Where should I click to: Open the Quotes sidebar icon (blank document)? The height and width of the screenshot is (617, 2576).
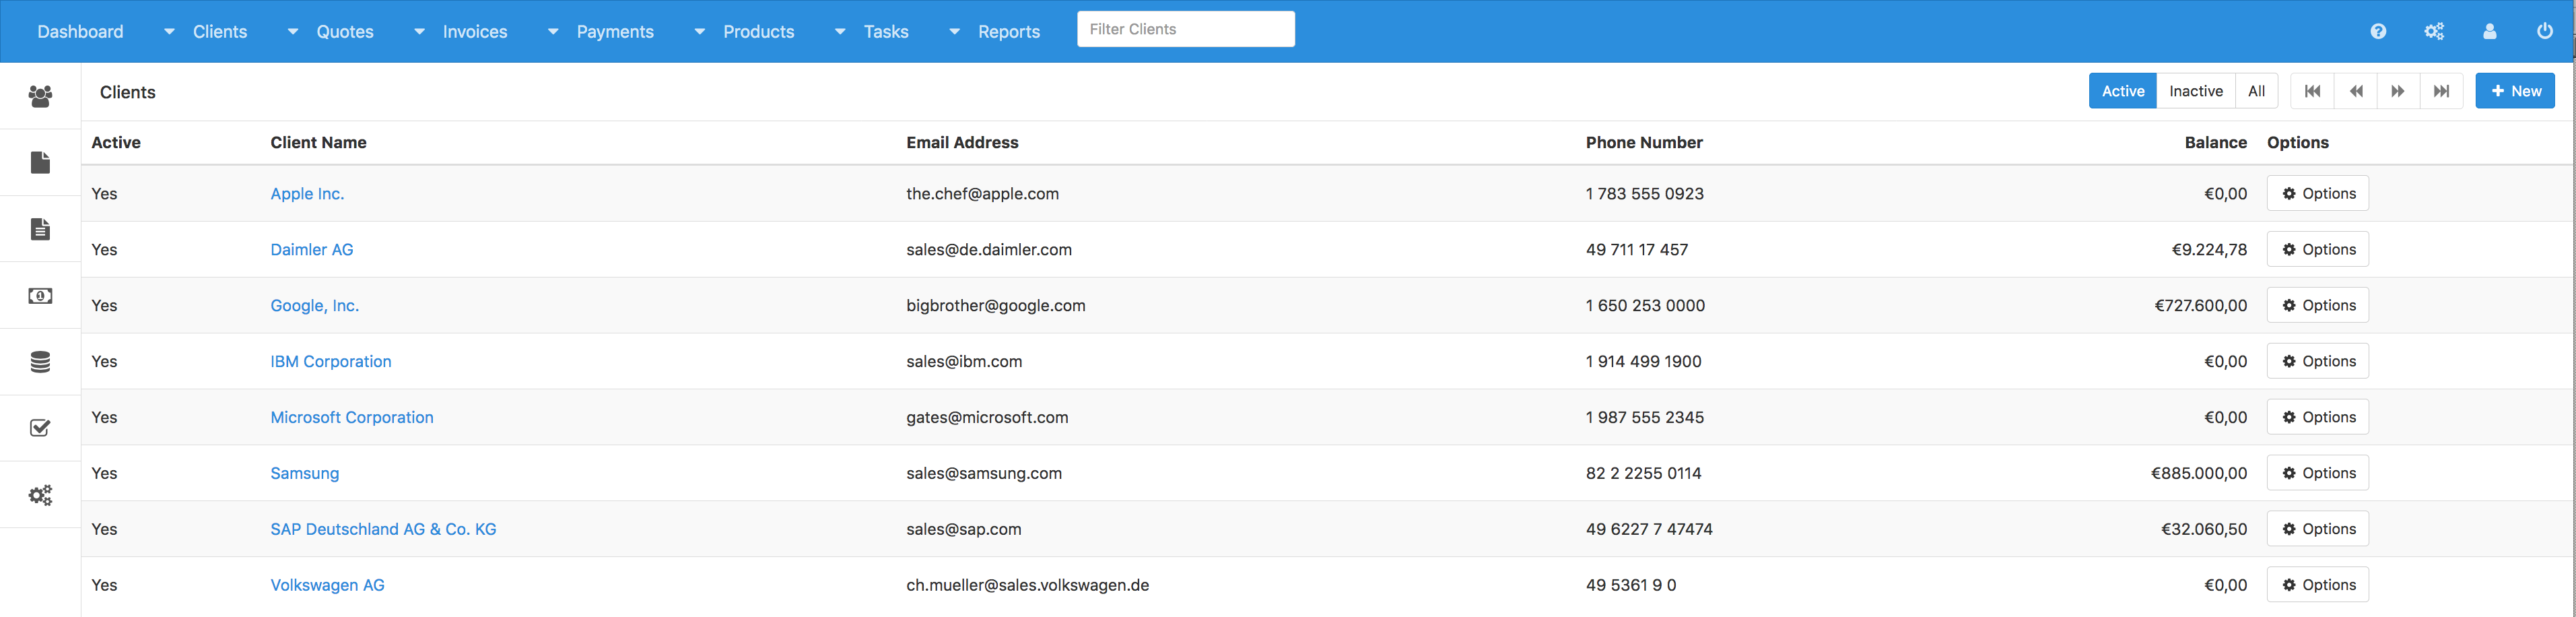40,162
